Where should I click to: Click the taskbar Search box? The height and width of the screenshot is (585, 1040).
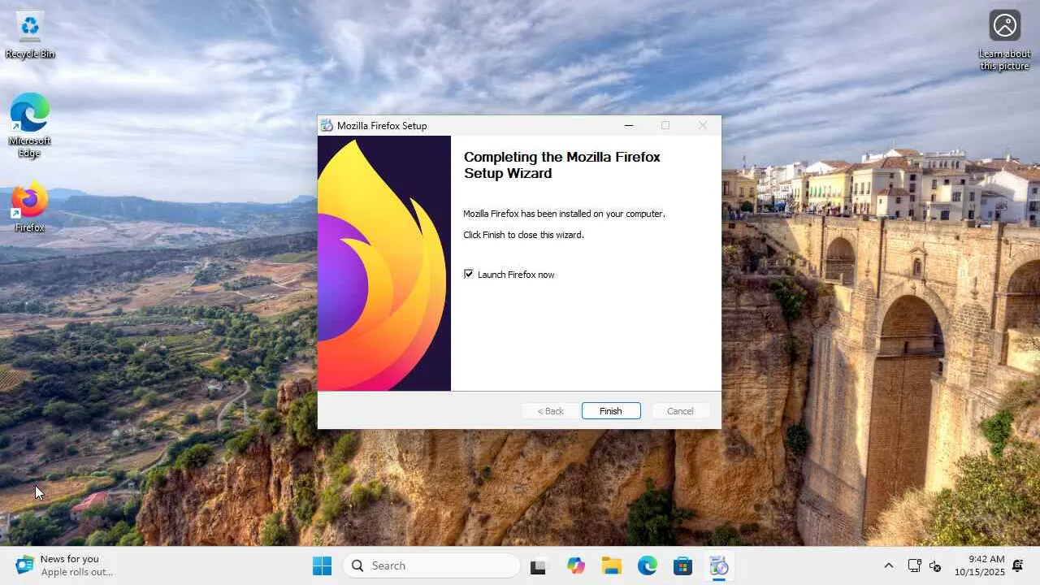(x=431, y=565)
